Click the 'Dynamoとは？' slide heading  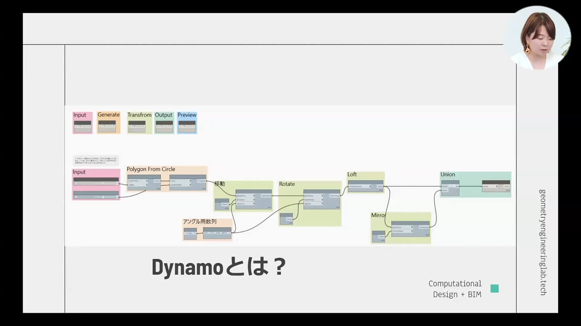point(219,267)
